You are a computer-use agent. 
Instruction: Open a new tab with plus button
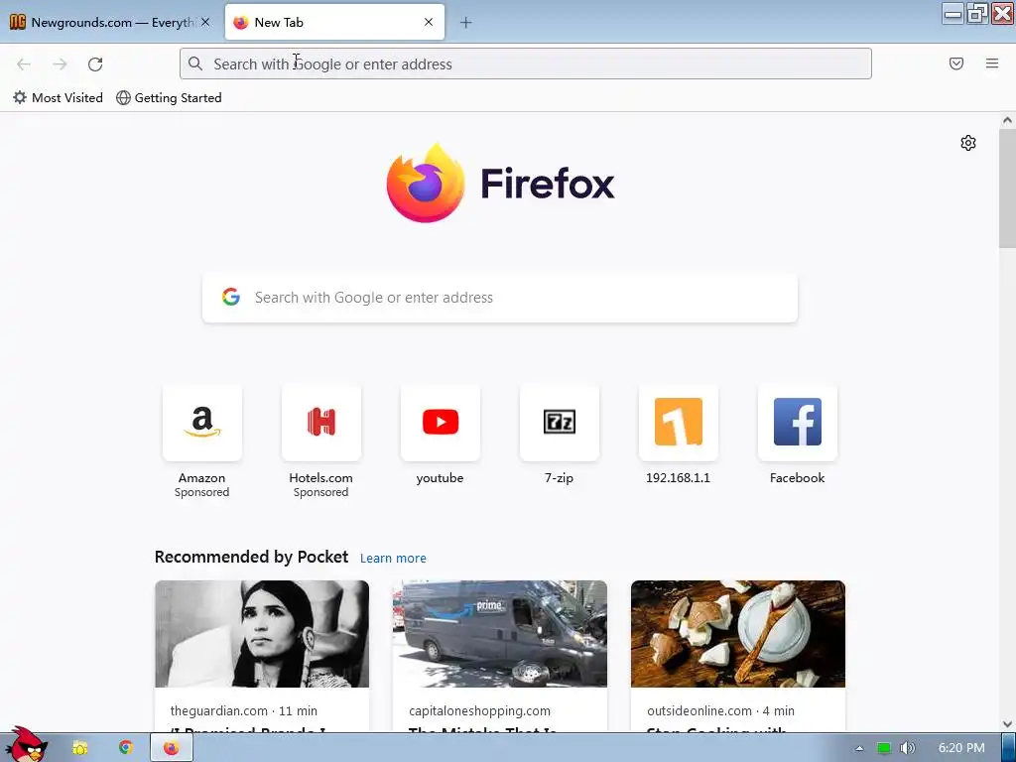click(466, 23)
